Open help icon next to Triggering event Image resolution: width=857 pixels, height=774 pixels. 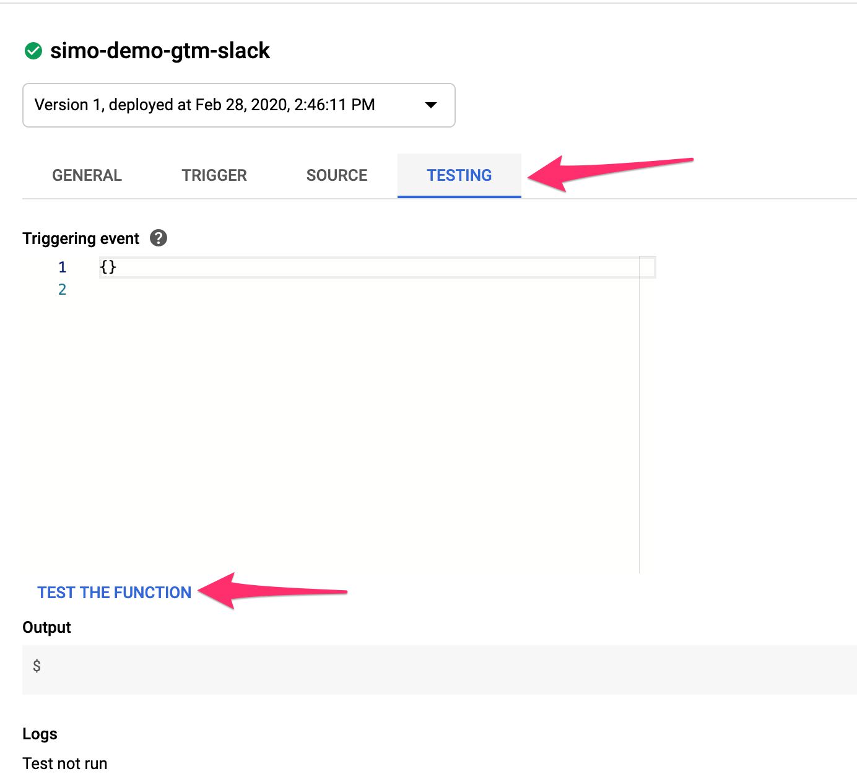click(159, 238)
